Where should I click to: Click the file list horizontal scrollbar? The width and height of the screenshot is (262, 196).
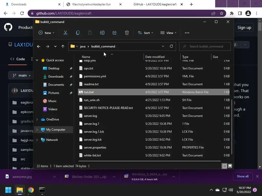click(x=149, y=161)
